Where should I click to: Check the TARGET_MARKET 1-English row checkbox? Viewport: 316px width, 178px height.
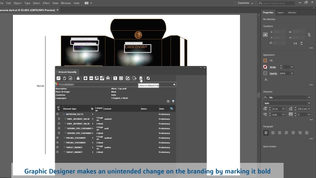[x=57, y=147]
